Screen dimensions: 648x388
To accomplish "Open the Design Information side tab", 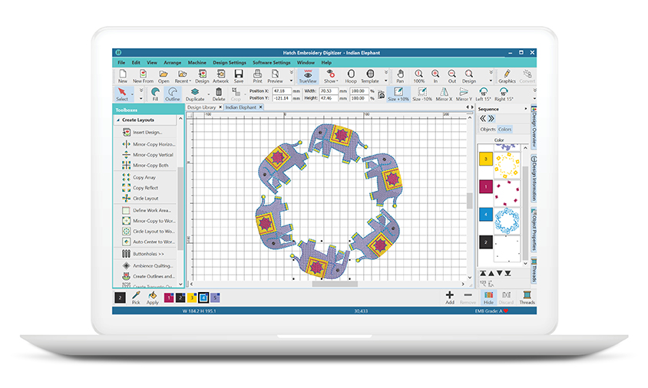I will click(534, 179).
